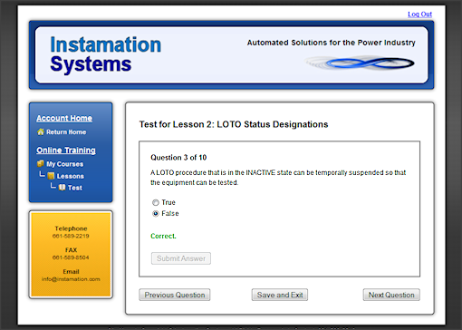Image resolution: width=462 pixels, height=330 pixels.
Task: Click Save and Exit button
Action: (x=280, y=295)
